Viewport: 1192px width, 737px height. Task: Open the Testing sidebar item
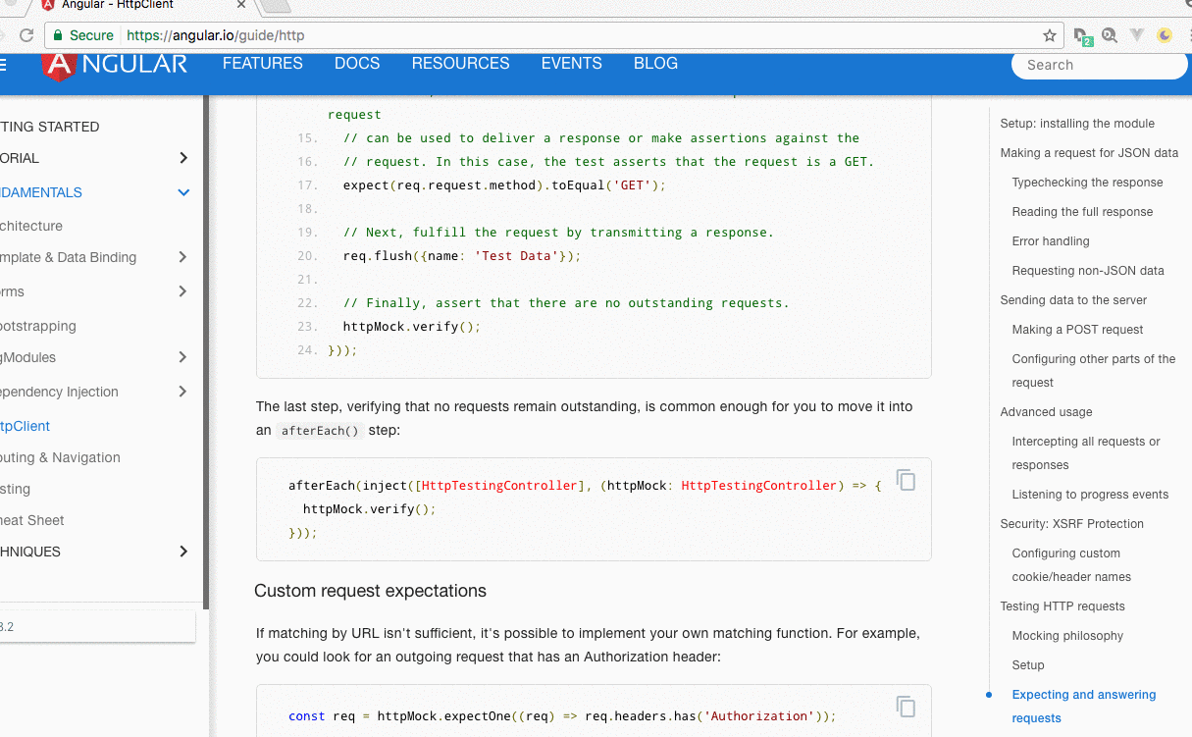point(16,489)
